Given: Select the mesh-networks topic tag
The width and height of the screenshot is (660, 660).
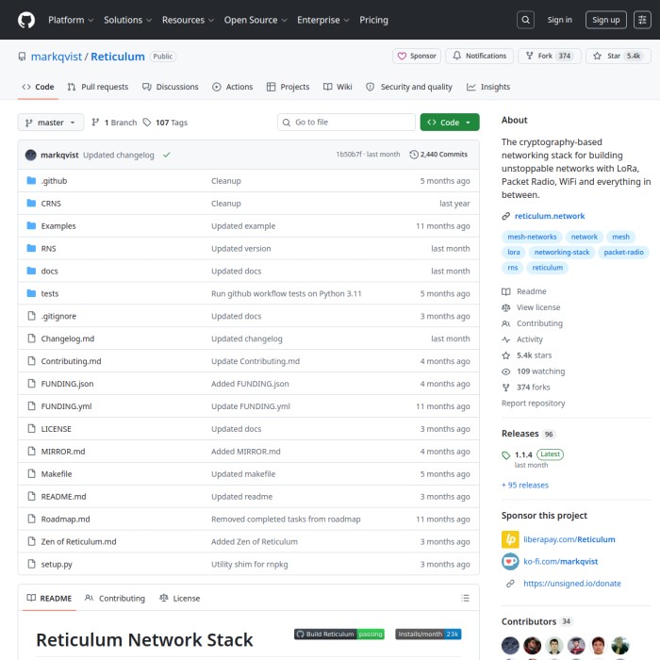Looking at the screenshot, I should (532, 237).
